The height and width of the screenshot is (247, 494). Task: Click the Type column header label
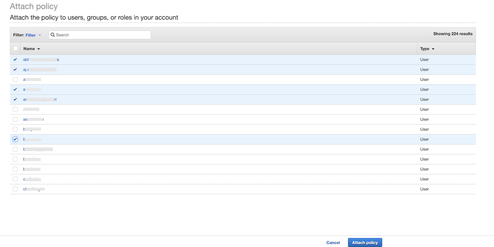424,49
